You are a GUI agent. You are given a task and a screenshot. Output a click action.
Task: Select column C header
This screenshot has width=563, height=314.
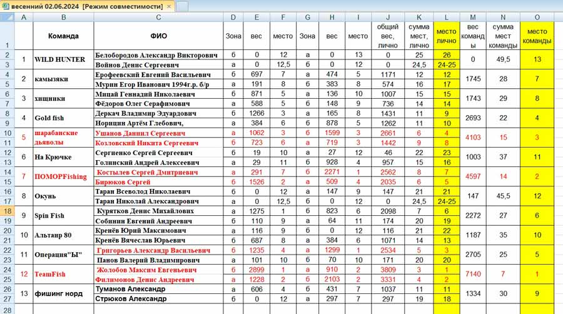pos(158,18)
